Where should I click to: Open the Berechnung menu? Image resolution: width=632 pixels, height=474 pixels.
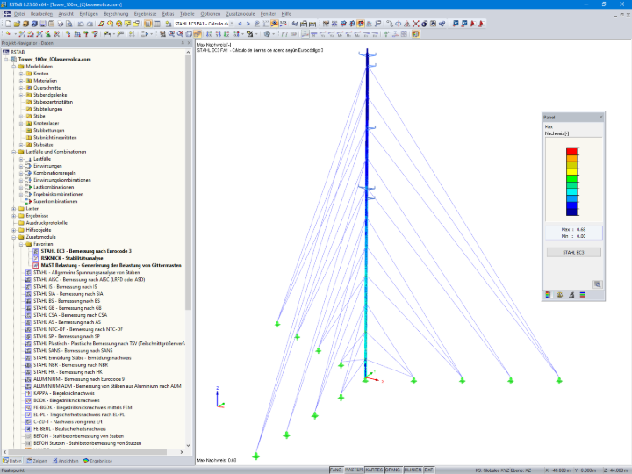click(116, 14)
